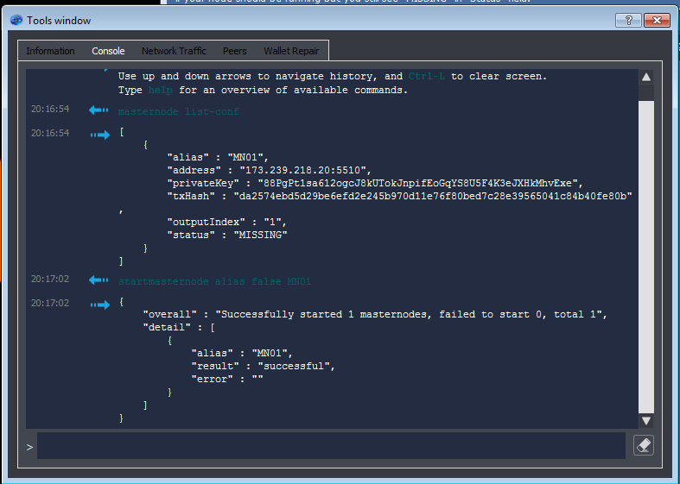The image size is (680, 484).
Task: Click the "status" : "MISSING" line
Action: (227, 235)
